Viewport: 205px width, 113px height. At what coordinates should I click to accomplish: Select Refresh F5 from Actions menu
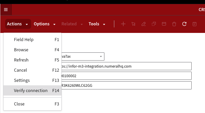pos(33,60)
